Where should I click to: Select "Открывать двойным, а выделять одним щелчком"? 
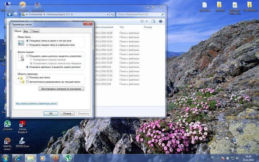pos(53,67)
